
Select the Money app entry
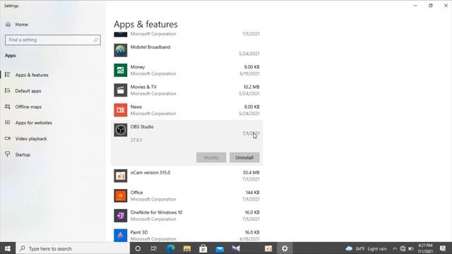[x=186, y=70]
